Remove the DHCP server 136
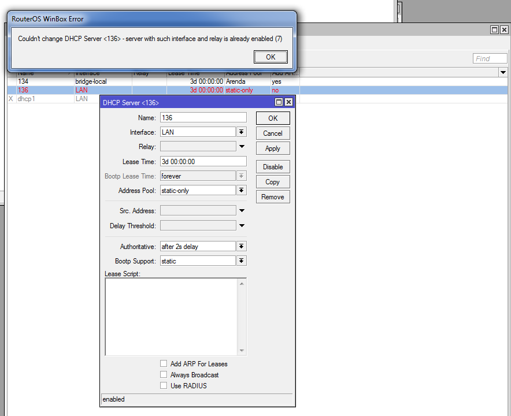511x416 pixels. coord(273,197)
